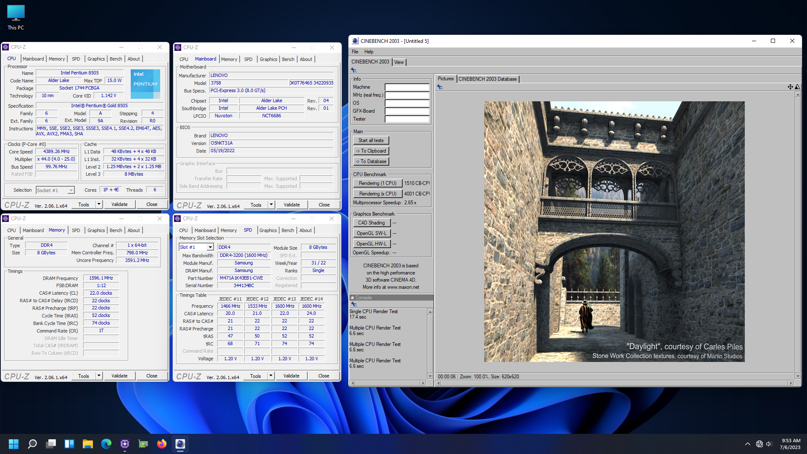
Task: Open network/language tray icon
Action: (759, 444)
